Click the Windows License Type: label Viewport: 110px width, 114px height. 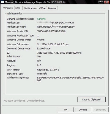point(19,40)
